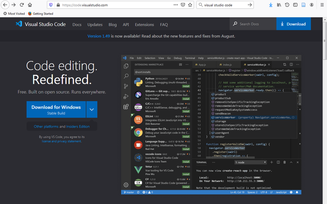Open the Docs page from the site navigation

(x=77, y=24)
